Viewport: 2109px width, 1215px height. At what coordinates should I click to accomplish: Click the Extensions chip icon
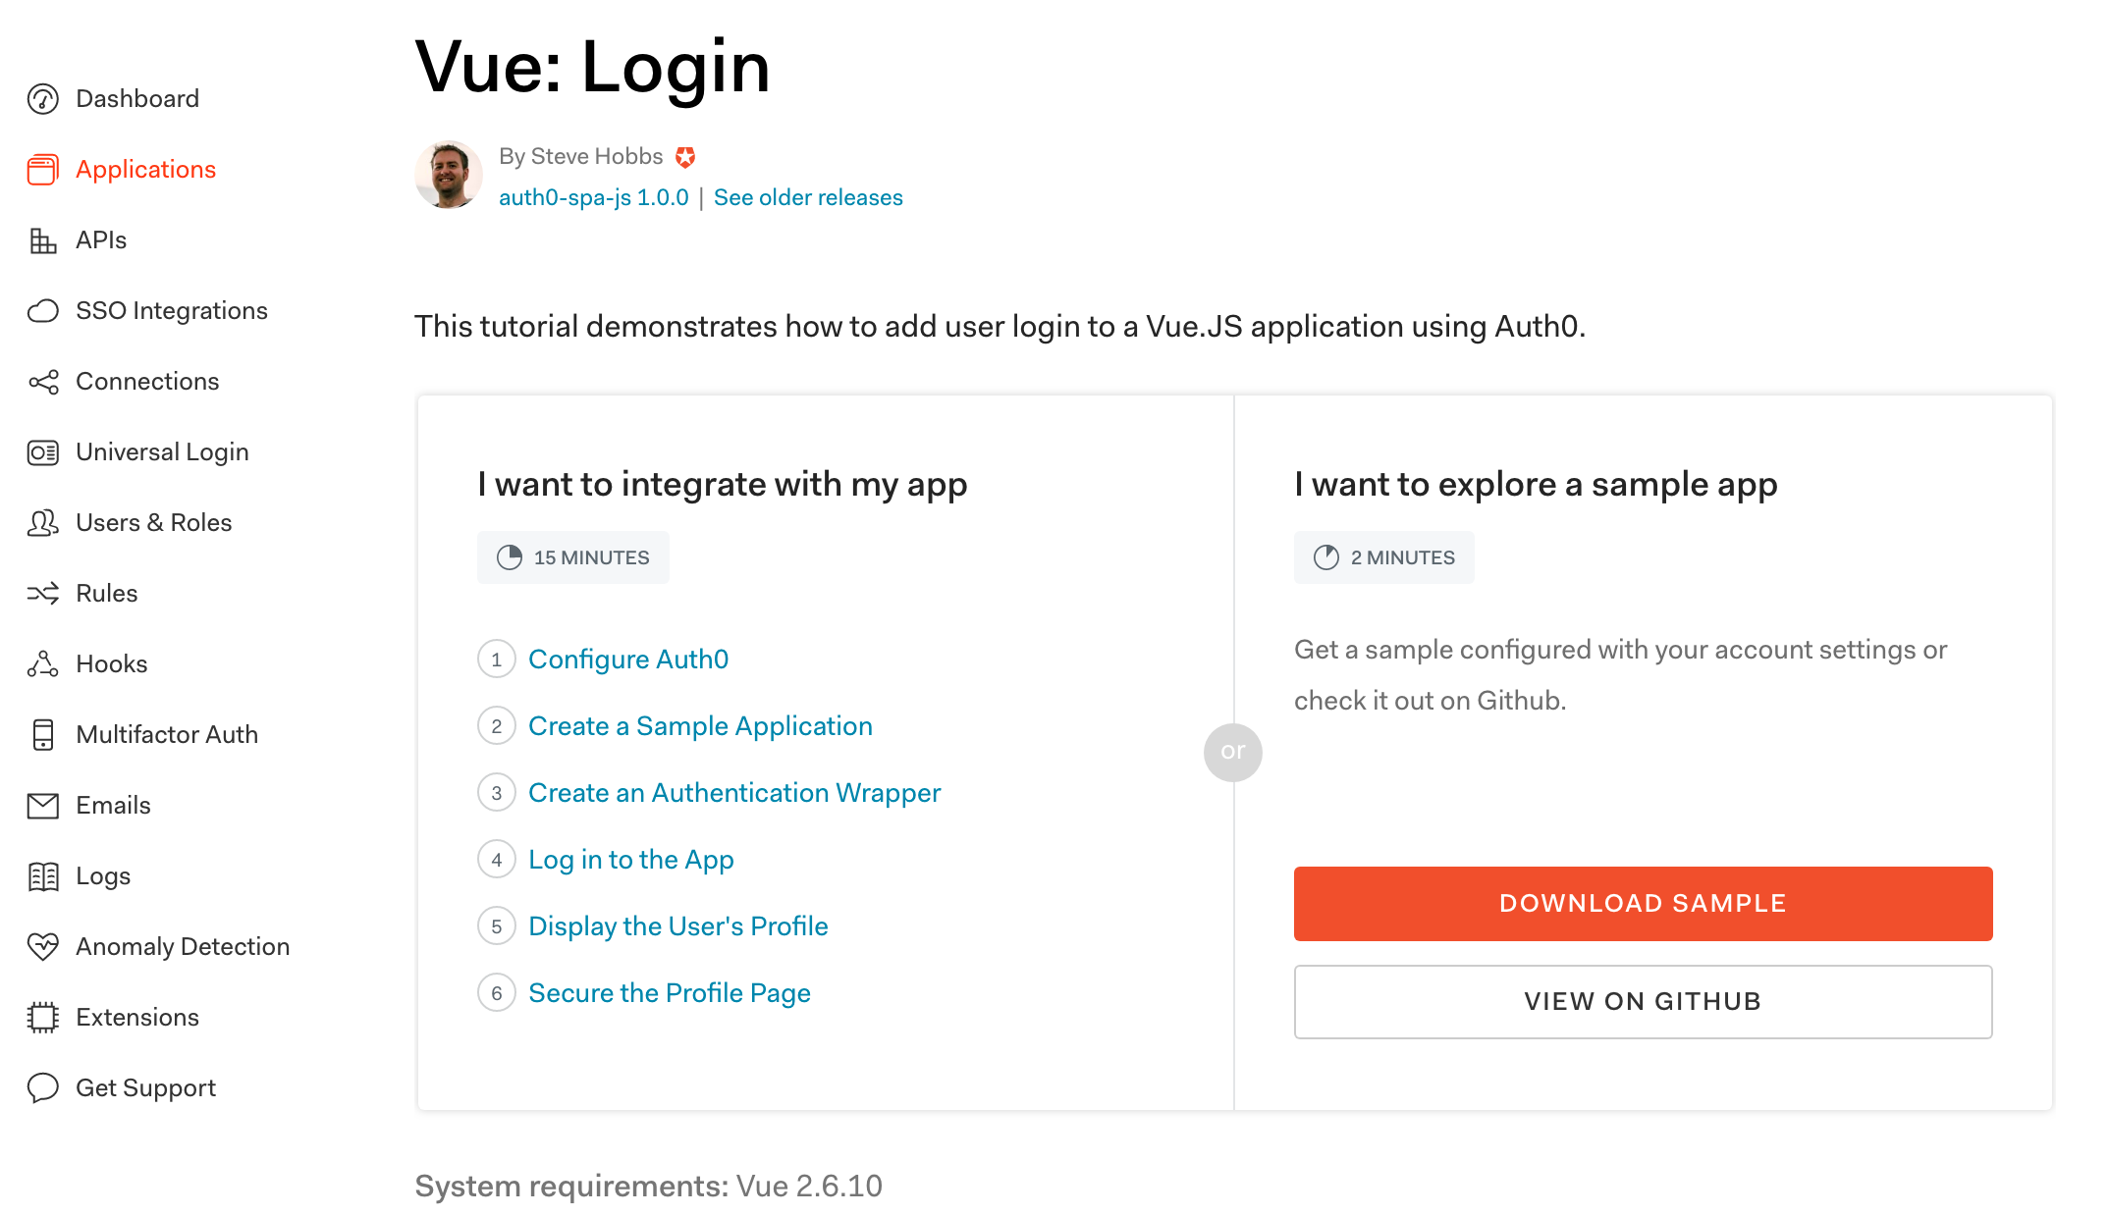pos(43,1018)
